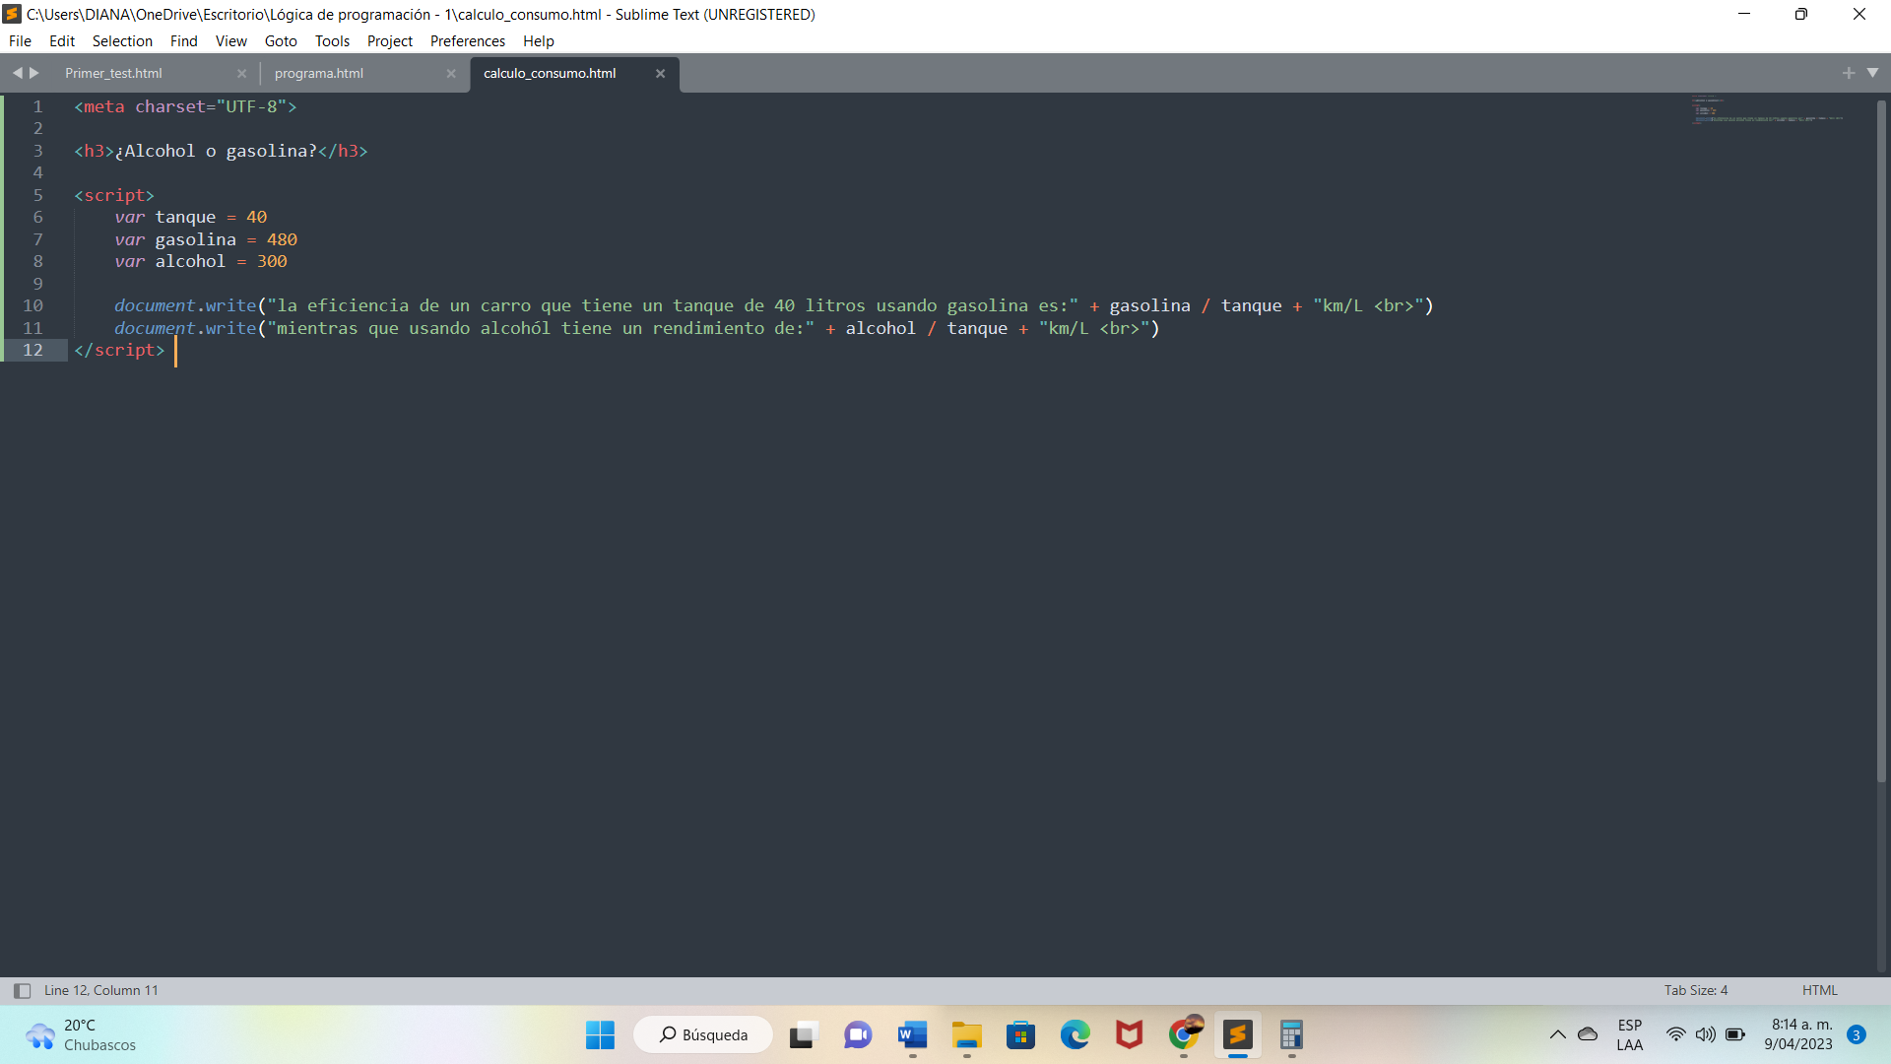Click document.write on line 11
The width and height of the screenshot is (1891, 1064).
tap(185, 328)
